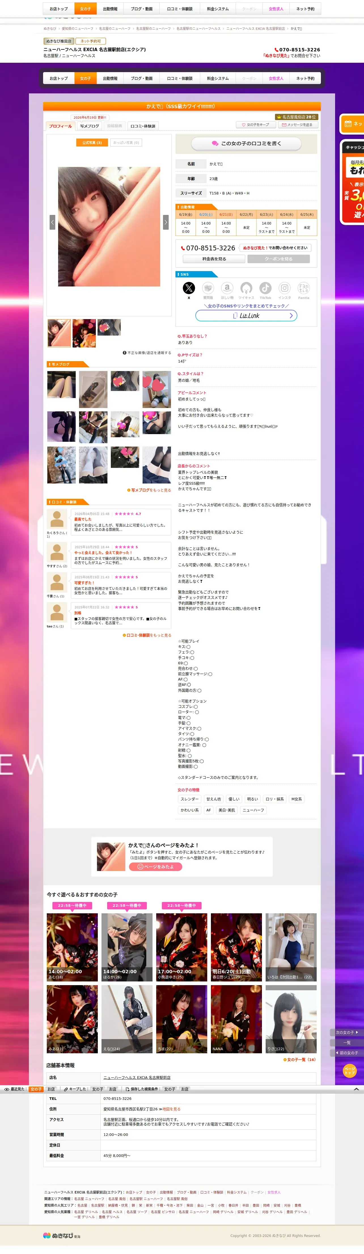Expand 写メブログをもっと見る
364x1254 pixels.
pyautogui.click(x=149, y=490)
